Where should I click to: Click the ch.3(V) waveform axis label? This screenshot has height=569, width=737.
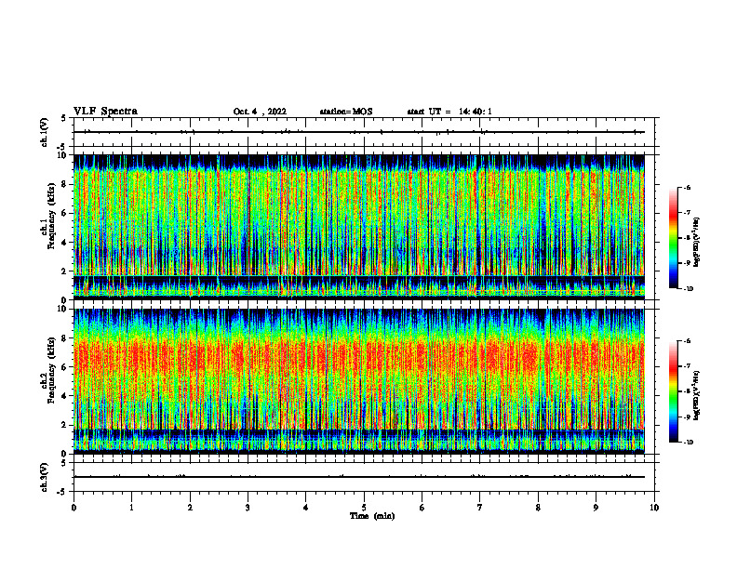coord(44,477)
